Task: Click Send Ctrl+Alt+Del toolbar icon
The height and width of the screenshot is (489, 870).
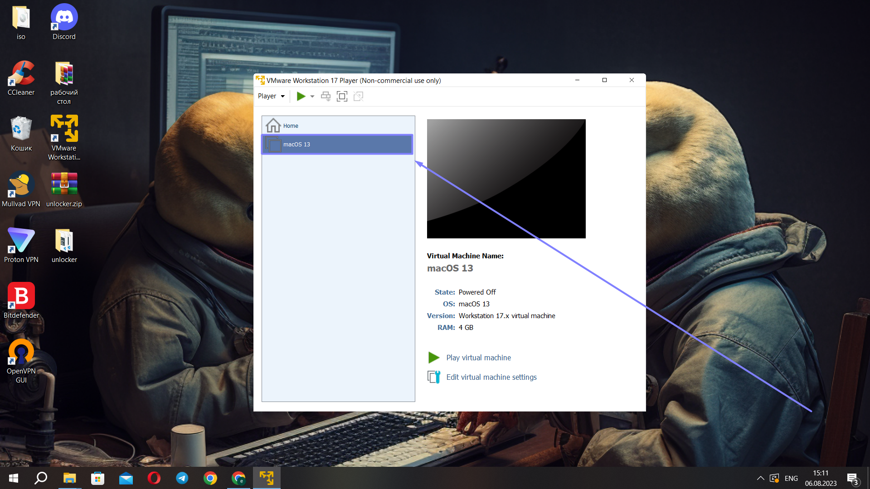Action: tap(326, 96)
